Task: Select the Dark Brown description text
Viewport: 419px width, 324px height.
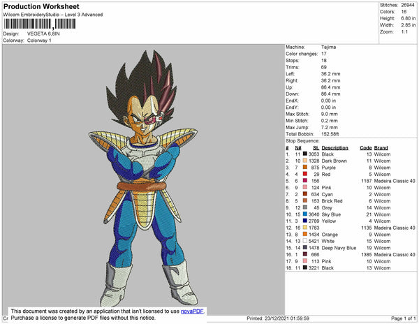Action: [334, 161]
